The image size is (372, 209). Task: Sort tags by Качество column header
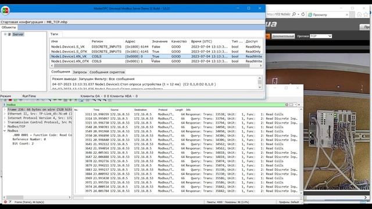179,41
